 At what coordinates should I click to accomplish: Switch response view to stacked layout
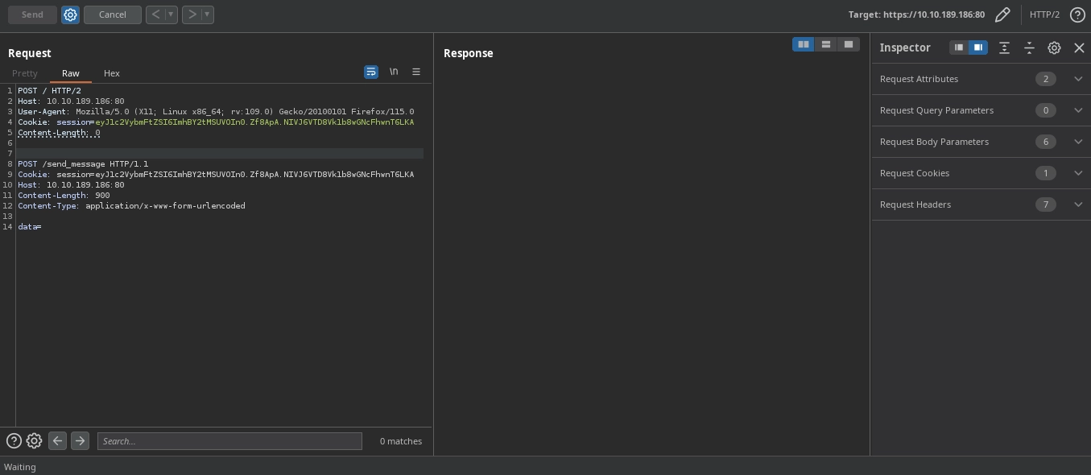[x=826, y=44]
